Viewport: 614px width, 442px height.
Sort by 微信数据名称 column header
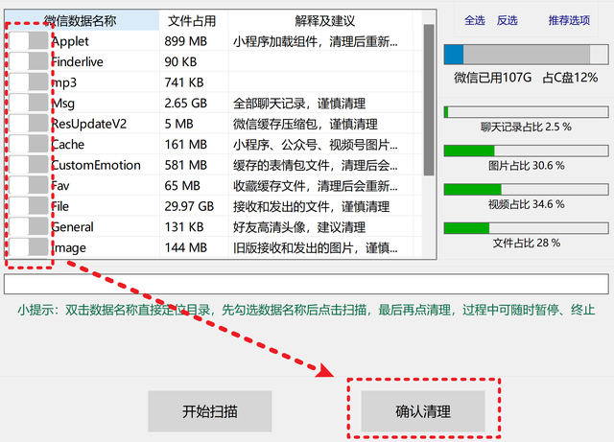tap(83, 21)
